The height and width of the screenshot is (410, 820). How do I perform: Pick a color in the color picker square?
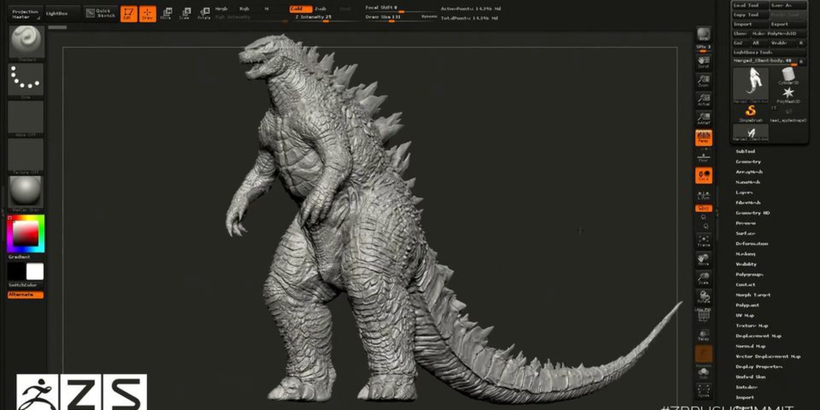(x=26, y=234)
